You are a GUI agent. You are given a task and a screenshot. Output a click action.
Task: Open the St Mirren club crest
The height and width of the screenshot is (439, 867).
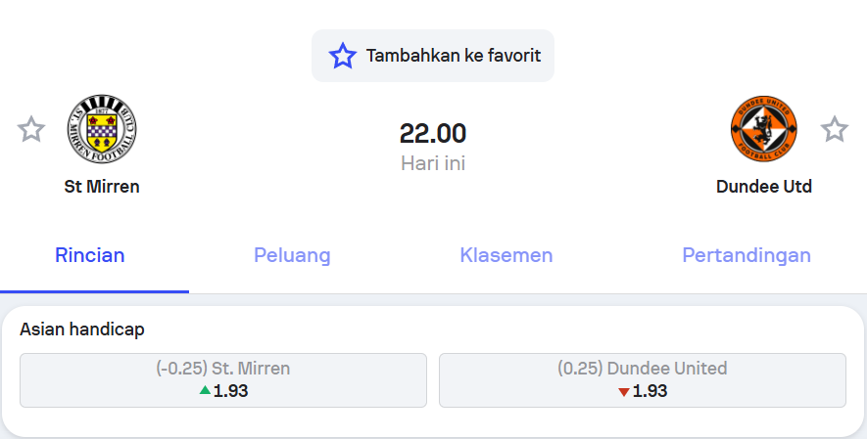102,129
